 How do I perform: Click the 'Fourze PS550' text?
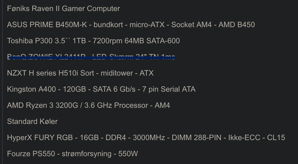26,153
